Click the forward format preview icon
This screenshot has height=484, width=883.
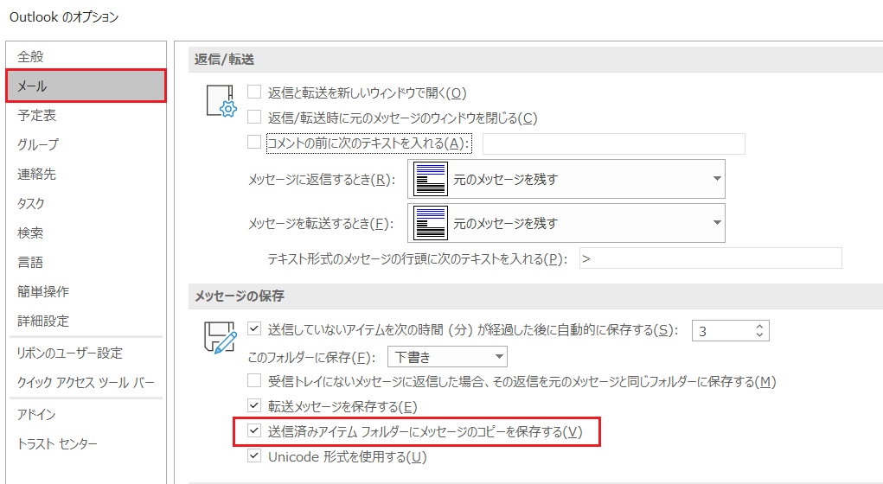tap(431, 223)
